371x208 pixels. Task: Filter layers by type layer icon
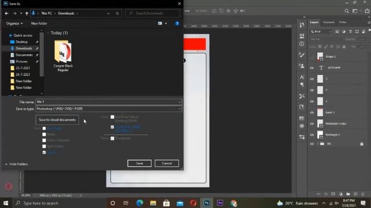point(350,31)
